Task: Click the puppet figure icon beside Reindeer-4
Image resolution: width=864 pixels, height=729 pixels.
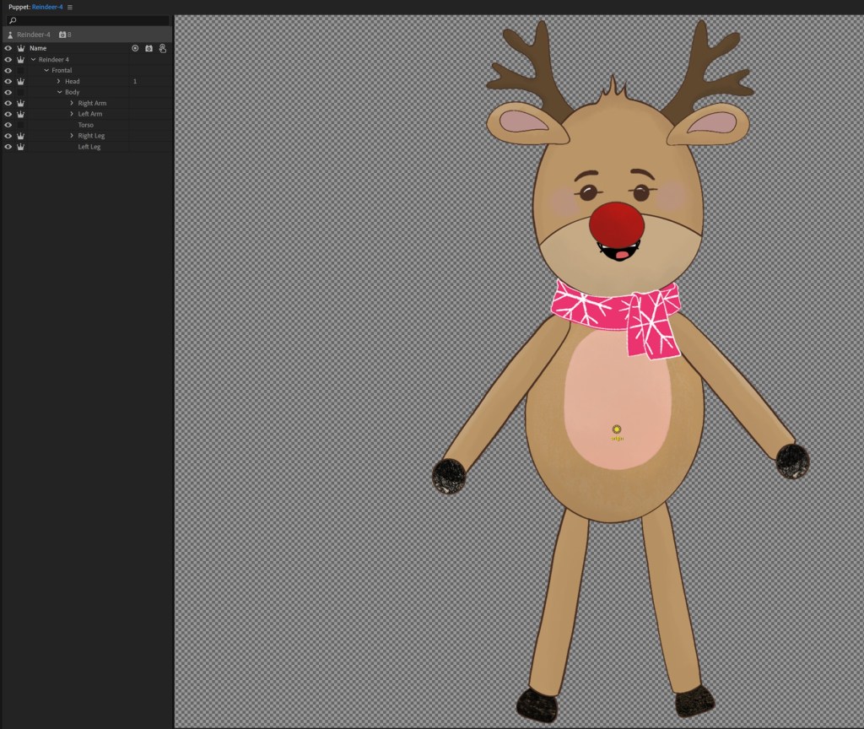Action: pos(10,35)
